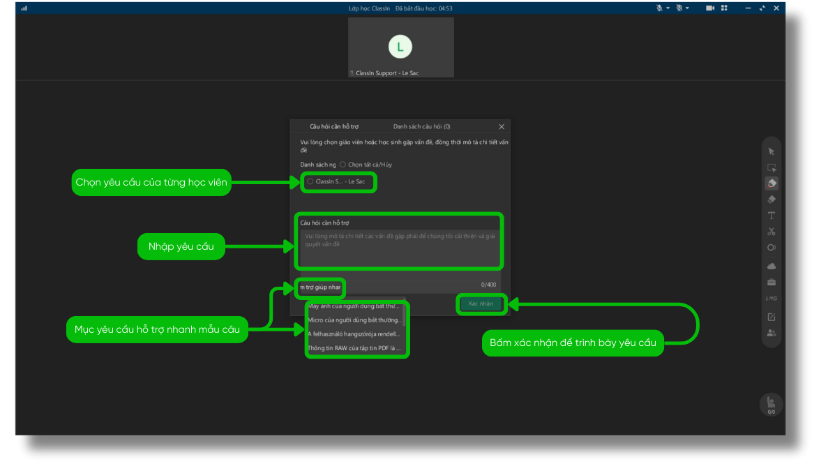Viewport: 828px width, 466px height.
Task: Activate the Text tool
Action: (771, 216)
